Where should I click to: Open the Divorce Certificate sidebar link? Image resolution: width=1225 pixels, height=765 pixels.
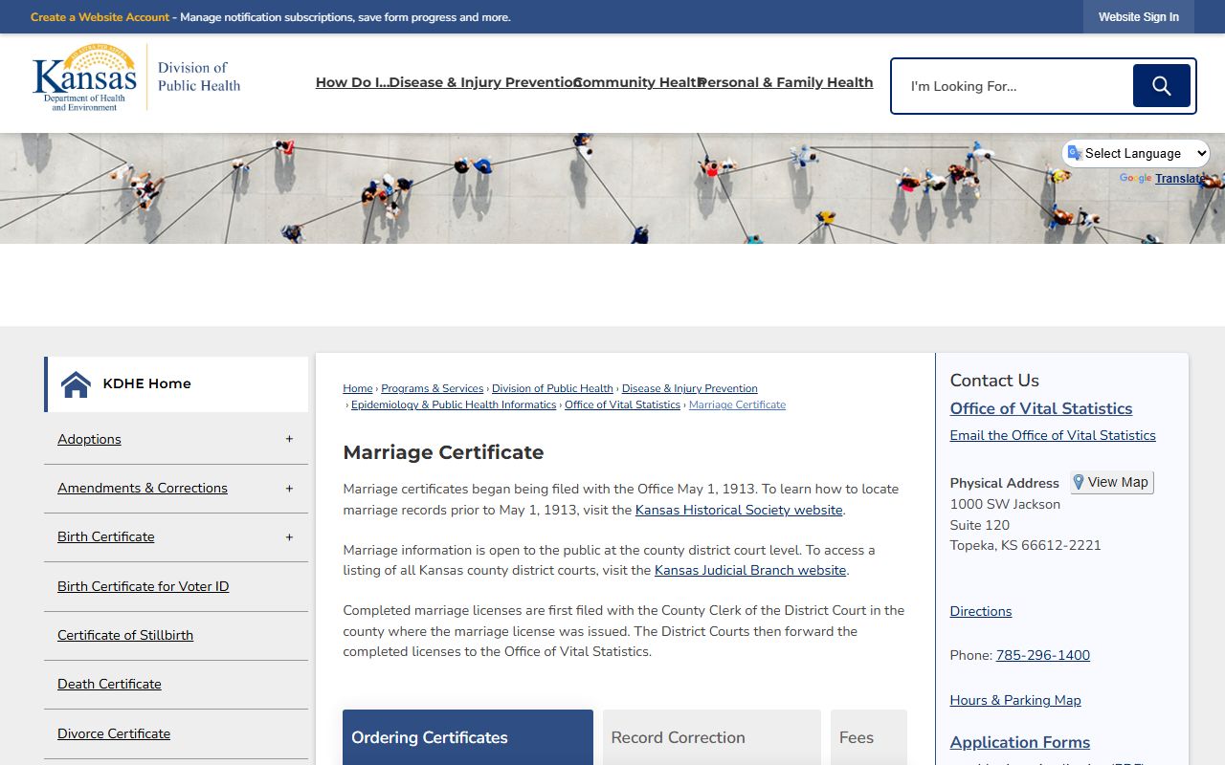pyautogui.click(x=114, y=733)
